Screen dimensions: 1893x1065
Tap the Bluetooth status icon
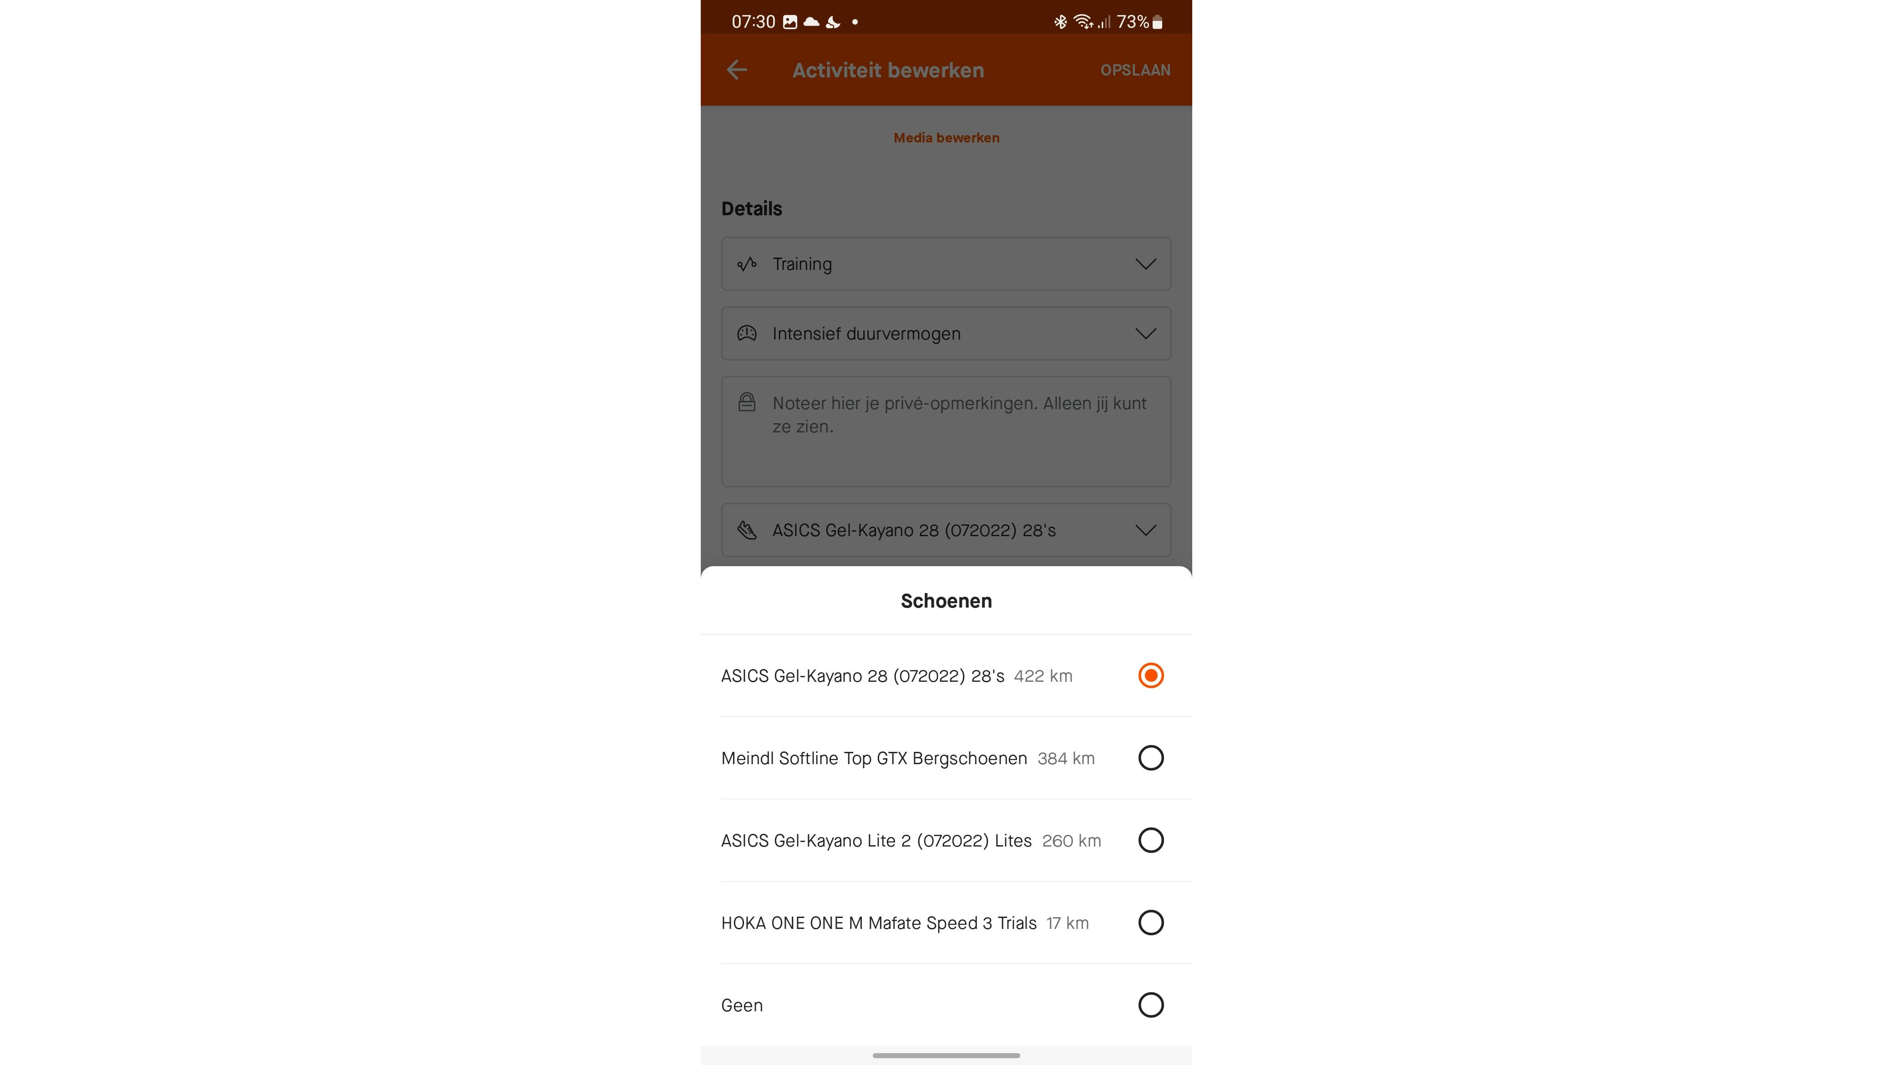point(1060,22)
